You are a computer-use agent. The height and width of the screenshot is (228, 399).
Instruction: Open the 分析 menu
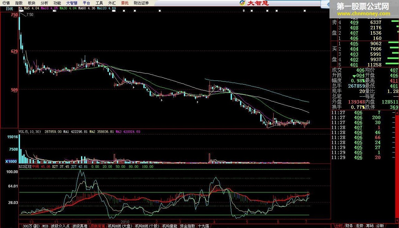(44, 3)
